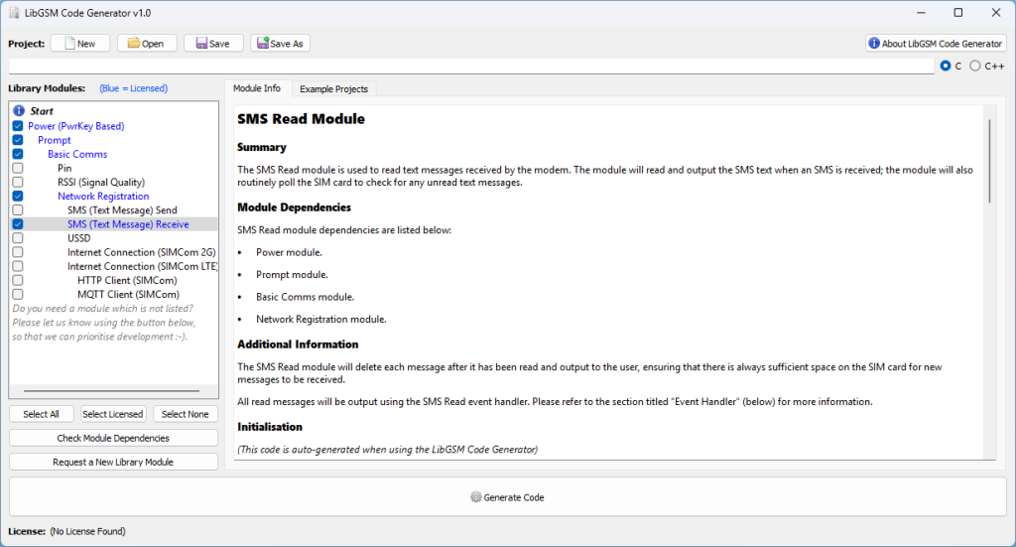1016x547 pixels.
Task: Click the Generate Code button
Action: [507, 497]
